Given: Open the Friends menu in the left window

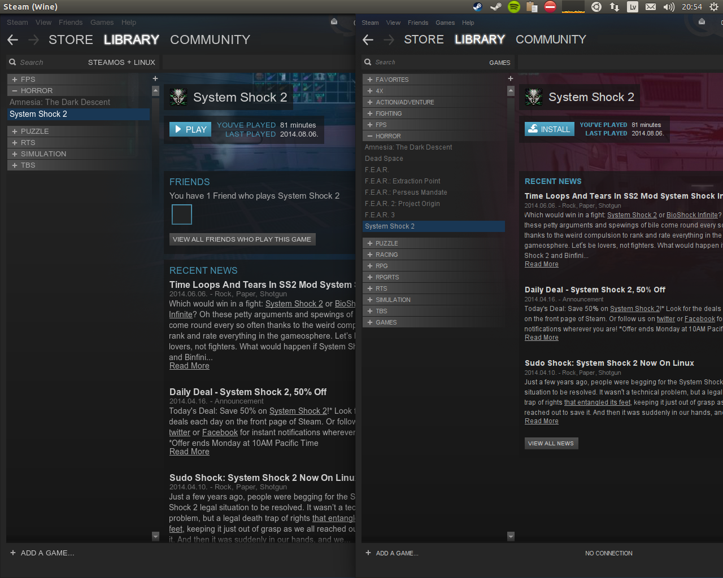Looking at the screenshot, I should [x=71, y=23].
